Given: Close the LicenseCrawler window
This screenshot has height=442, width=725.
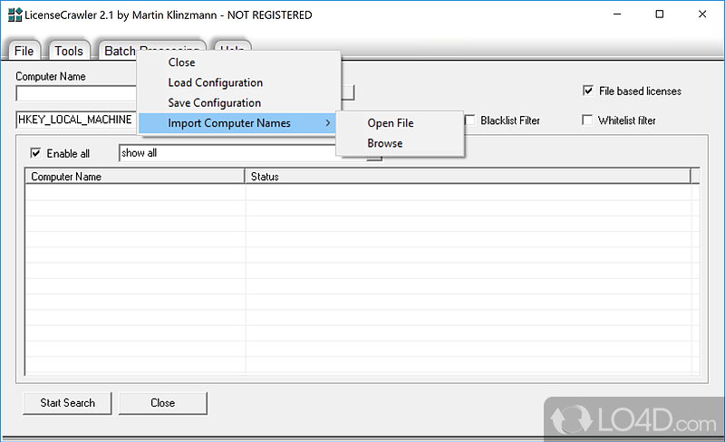Looking at the screenshot, I should pos(701,14).
